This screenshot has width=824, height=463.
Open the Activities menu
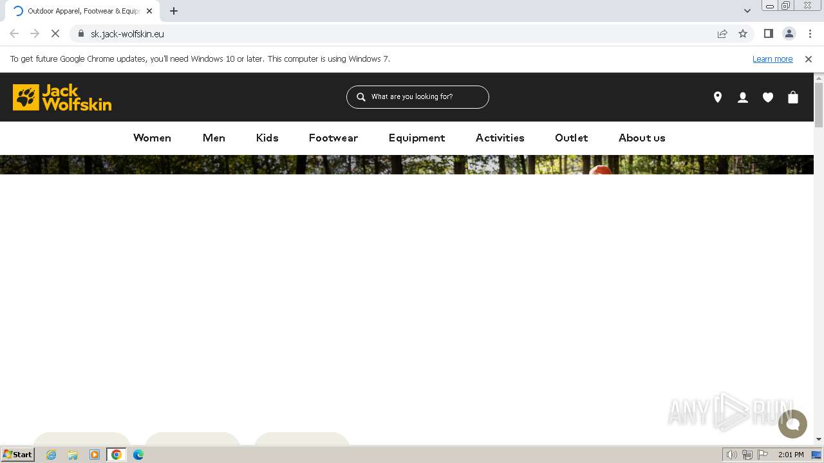pyautogui.click(x=500, y=138)
